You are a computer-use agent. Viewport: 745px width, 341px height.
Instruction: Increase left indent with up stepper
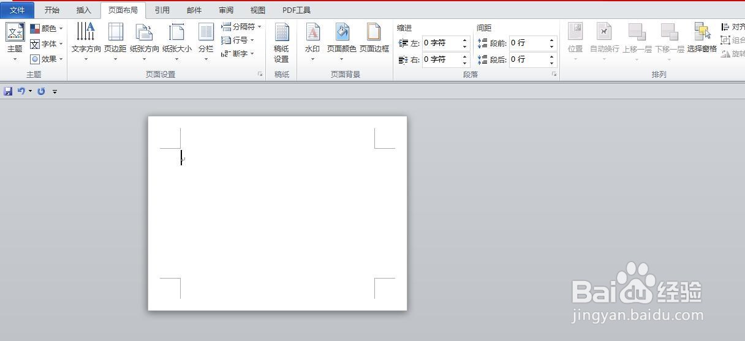click(464, 40)
